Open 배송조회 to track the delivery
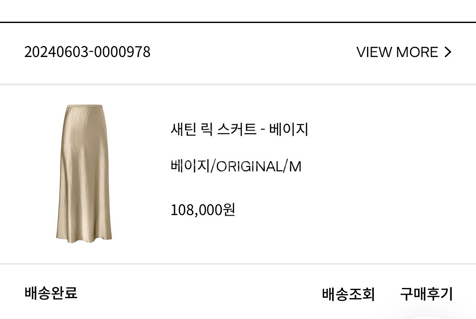 tap(348, 294)
